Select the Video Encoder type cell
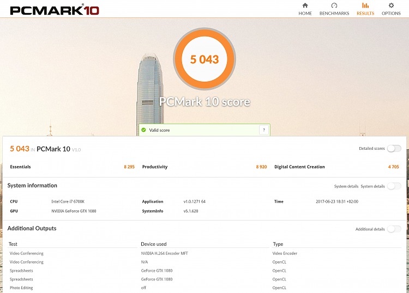 click(285, 253)
